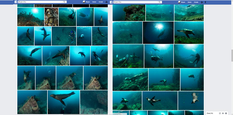Open Bryan's profile avatar in the right window
233x115 pixels.
[x=179, y=2]
